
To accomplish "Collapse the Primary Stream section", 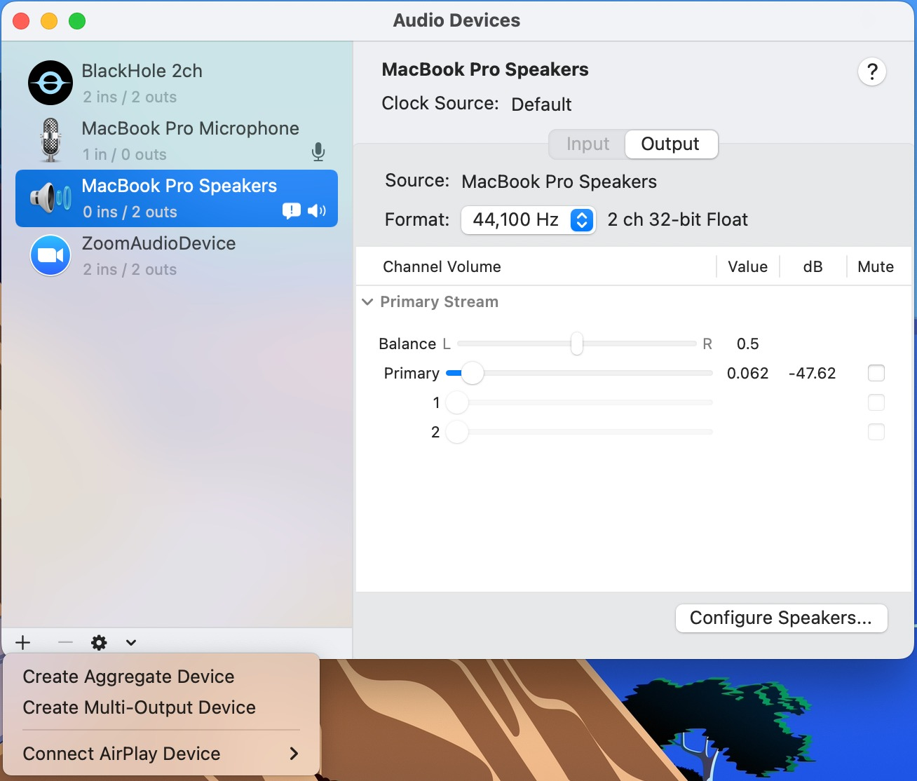I will click(x=367, y=302).
